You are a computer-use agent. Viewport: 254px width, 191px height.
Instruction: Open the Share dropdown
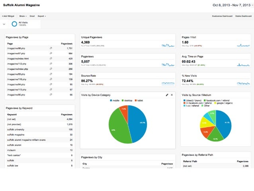pyautogui.click(x=23, y=16)
